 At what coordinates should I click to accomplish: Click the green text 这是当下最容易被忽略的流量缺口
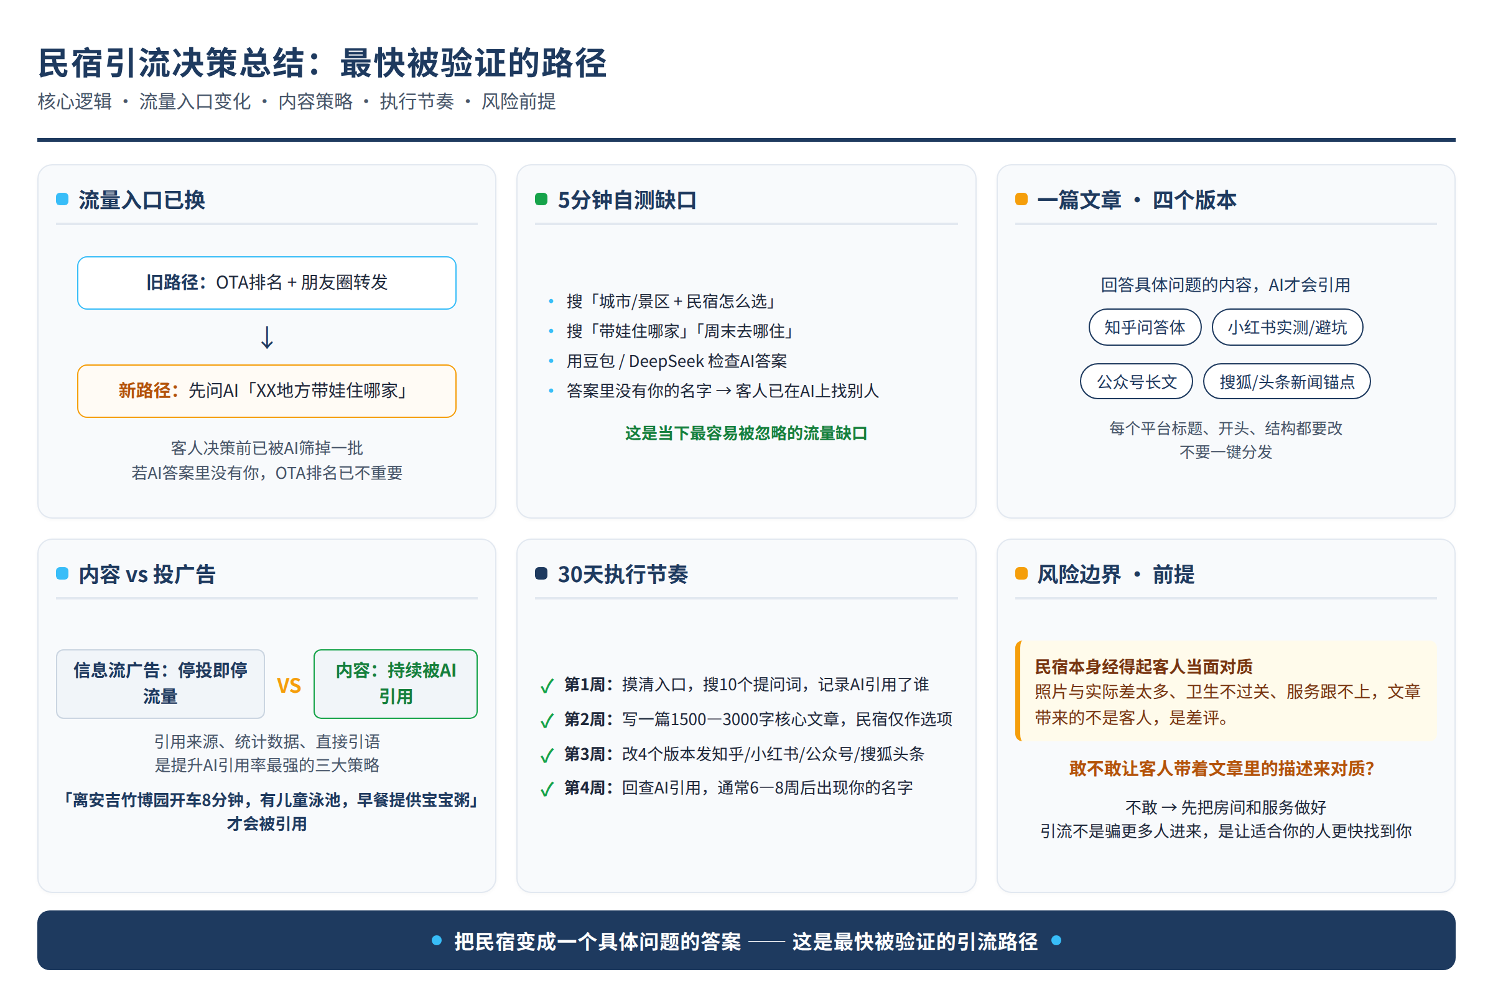(x=746, y=433)
